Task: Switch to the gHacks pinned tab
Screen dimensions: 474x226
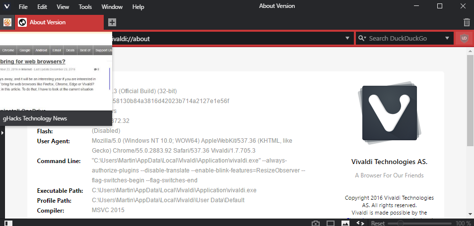Action: (x=7, y=22)
